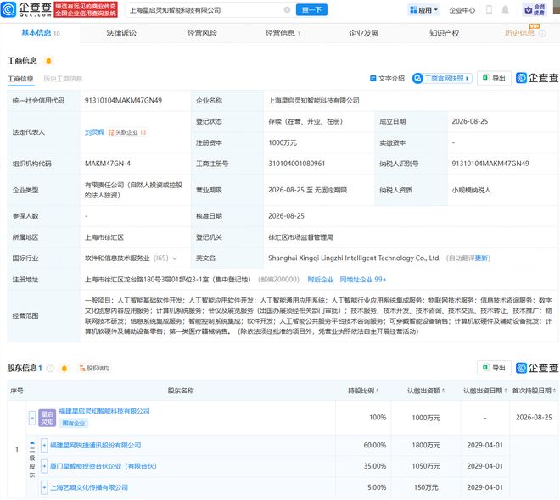The image size is (560, 500).
Task: Export 工商信息 table with 导出
Action: 494,78
